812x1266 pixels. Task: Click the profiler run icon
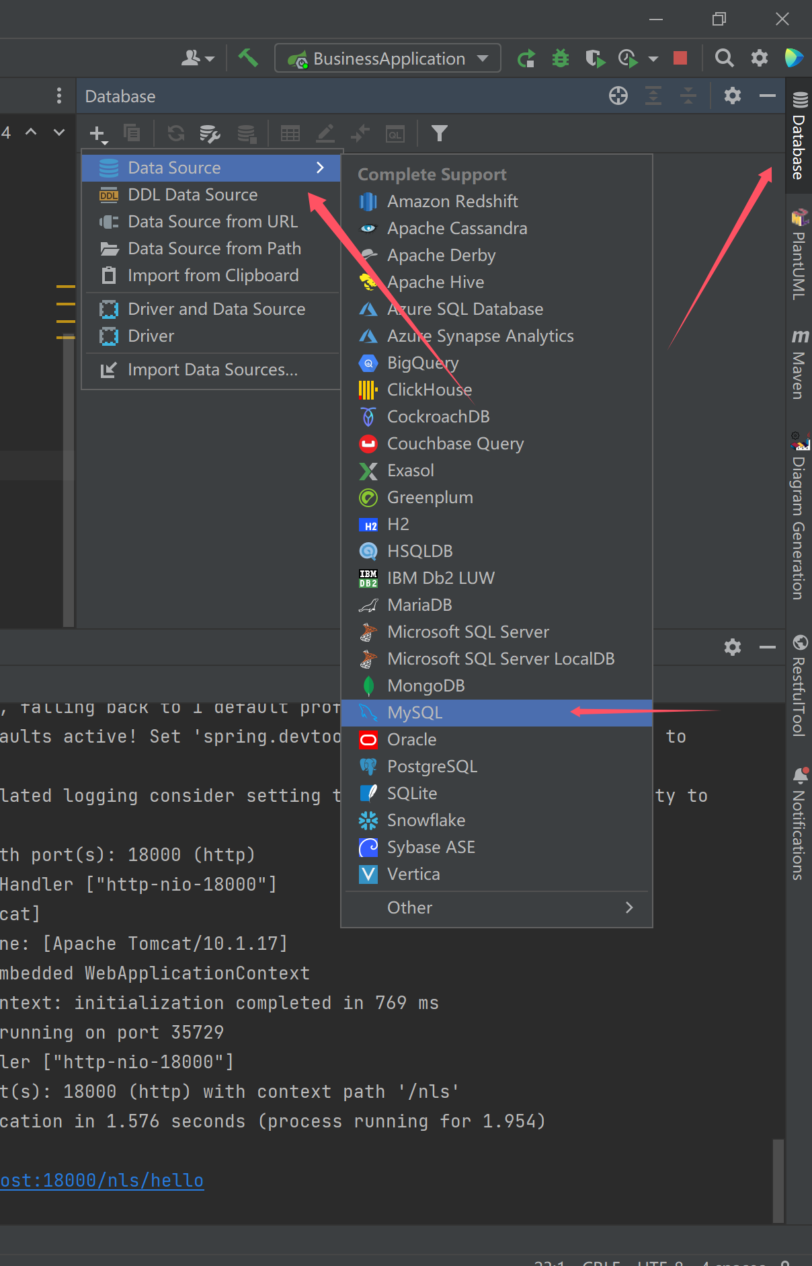click(628, 59)
